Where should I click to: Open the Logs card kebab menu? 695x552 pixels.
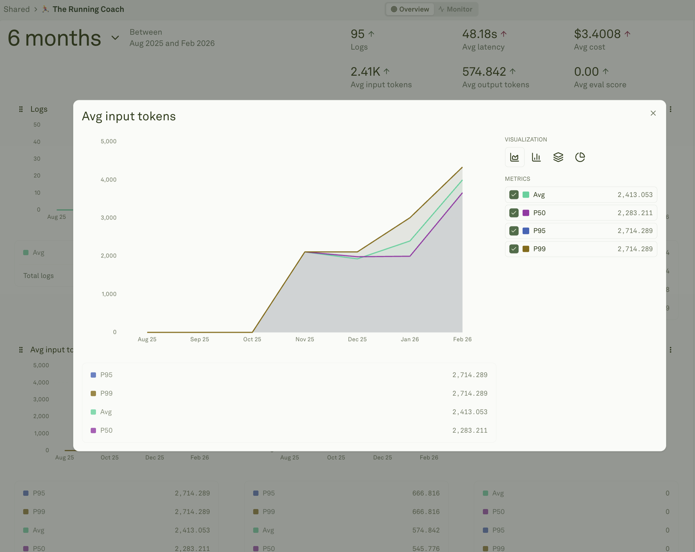pos(671,109)
